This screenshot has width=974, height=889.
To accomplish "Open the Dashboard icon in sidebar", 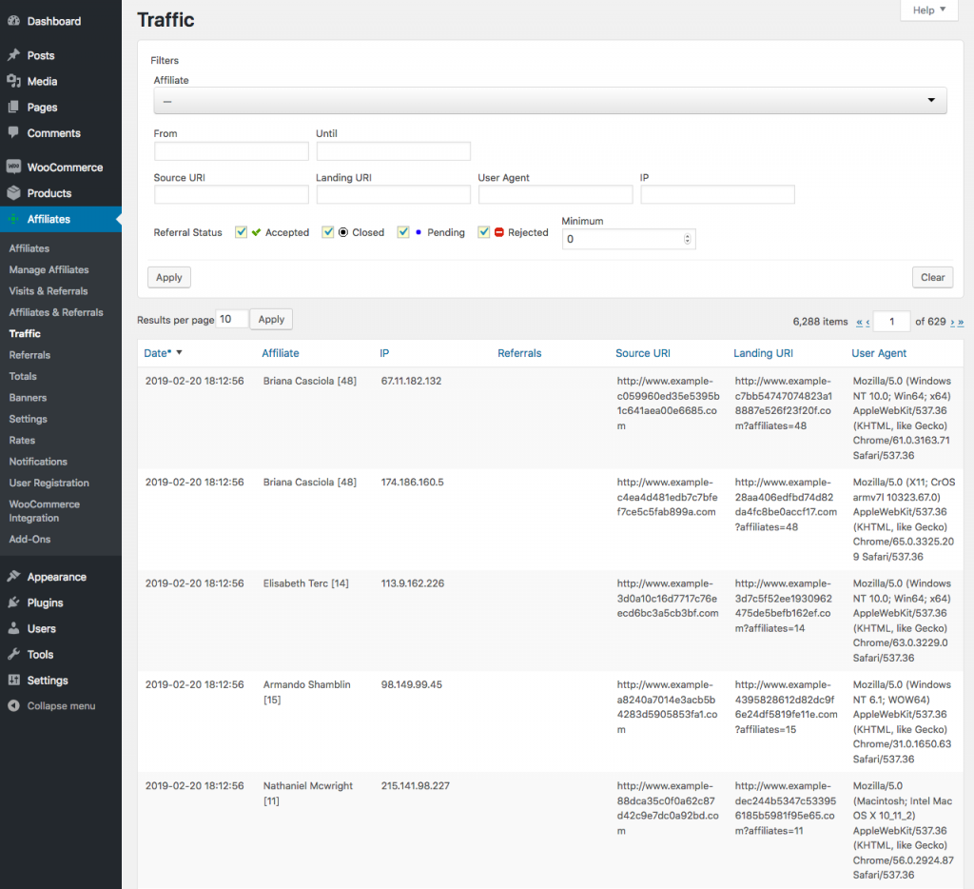I will [x=13, y=21].
